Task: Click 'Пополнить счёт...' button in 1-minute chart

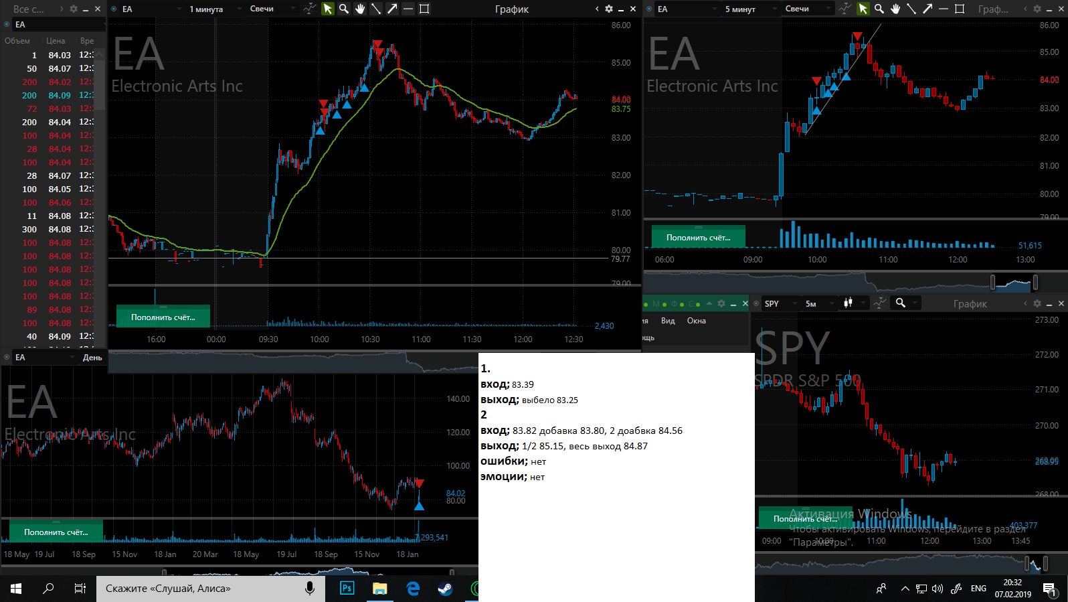Action: coord(163,317)
